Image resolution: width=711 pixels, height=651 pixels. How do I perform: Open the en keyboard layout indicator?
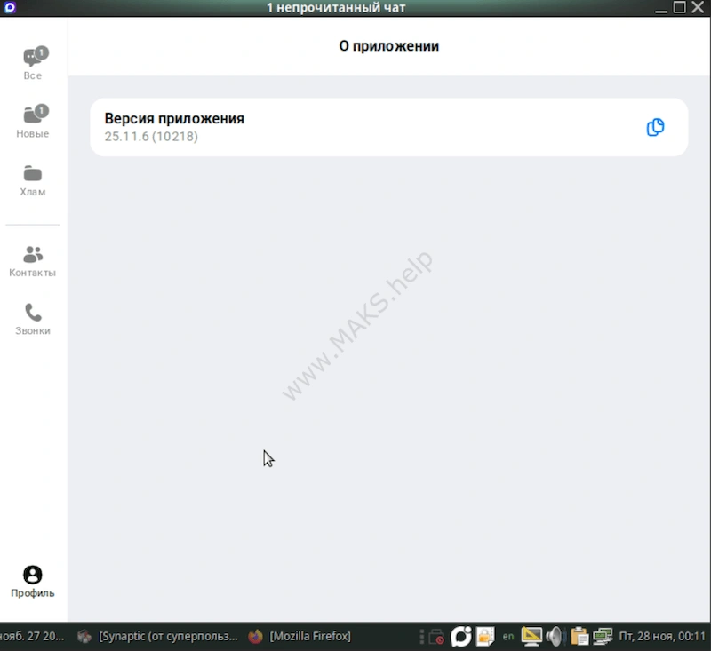pos(507,636)
